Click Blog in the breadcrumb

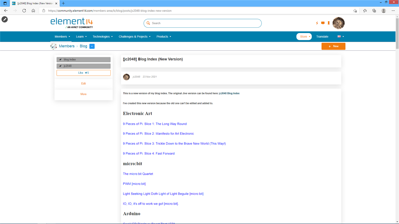click(84, 46)
